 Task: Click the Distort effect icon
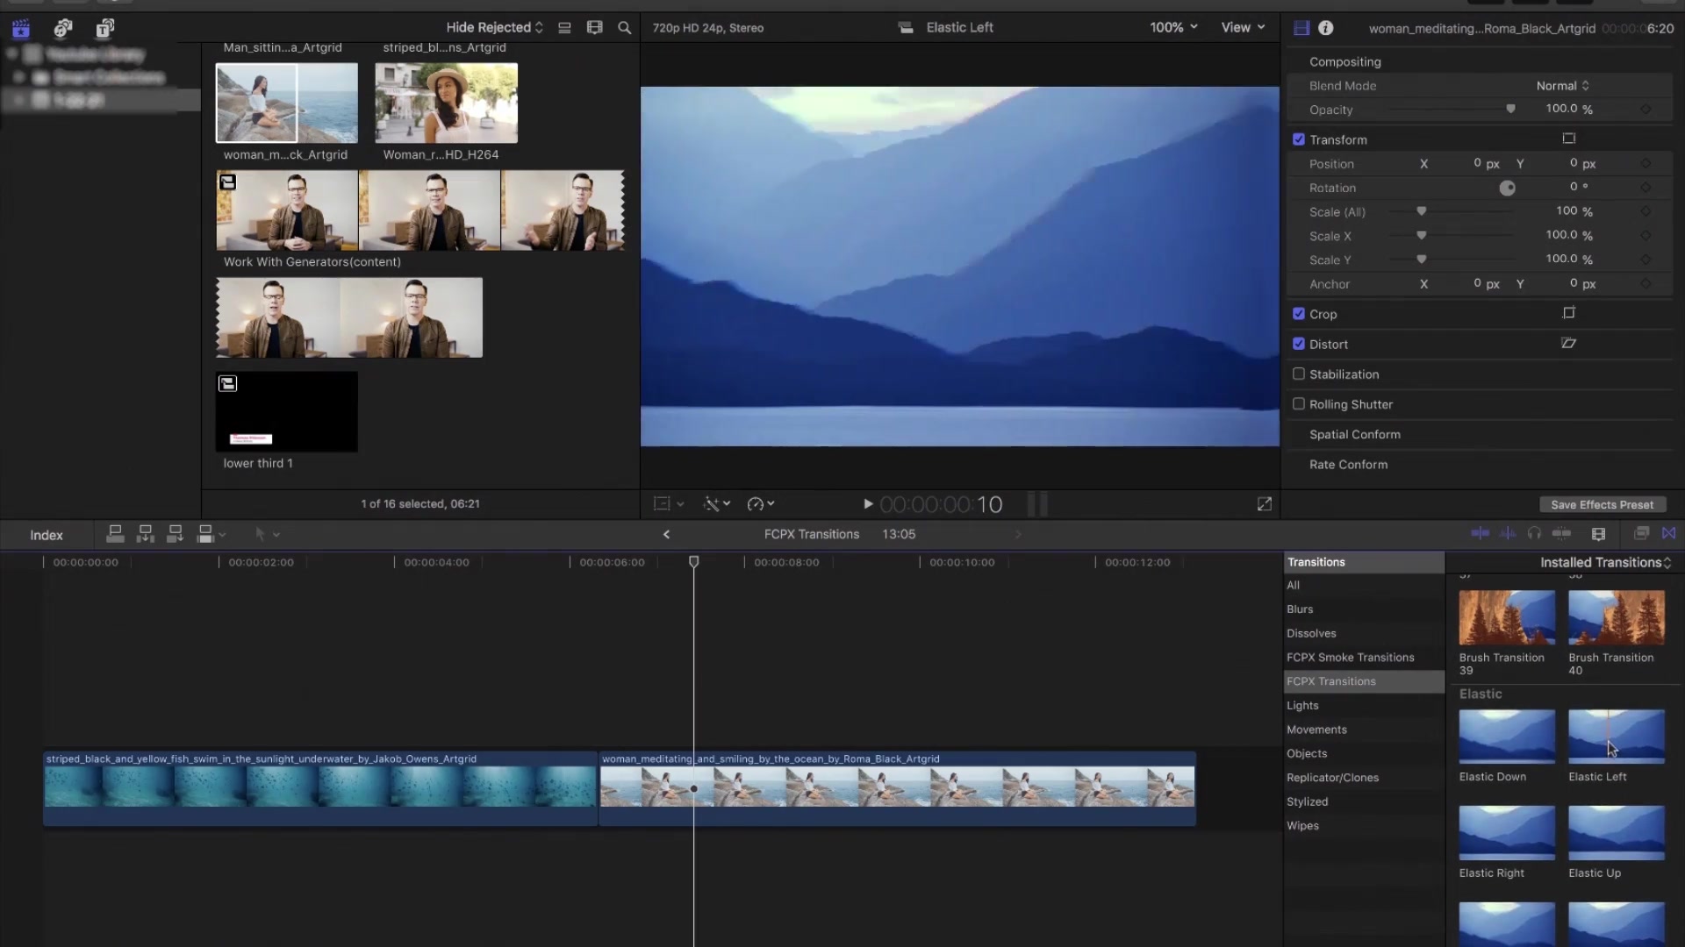pyautogui.click(x=1569, y=342)
